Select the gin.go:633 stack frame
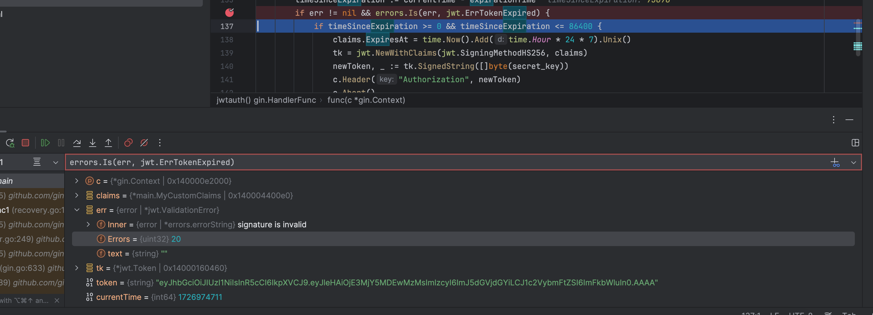Viewport: 873px width, 315px height. (x=32, y=268)
